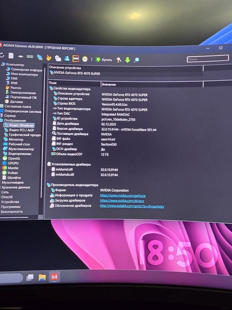Click the Купить buy button
The height and width of the screenshot is (310, 232).
104,60
